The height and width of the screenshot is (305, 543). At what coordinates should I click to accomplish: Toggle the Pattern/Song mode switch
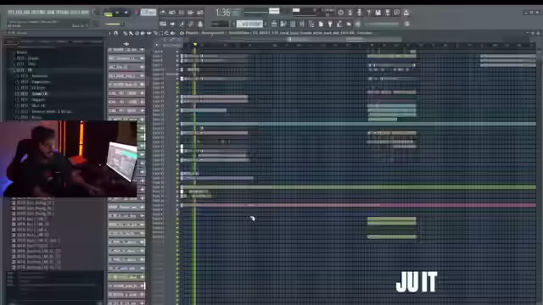click(108, 14)
